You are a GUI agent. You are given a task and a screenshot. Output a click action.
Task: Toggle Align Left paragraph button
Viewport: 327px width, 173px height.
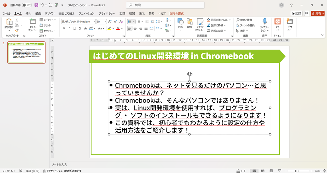click(x=130, y=28)
